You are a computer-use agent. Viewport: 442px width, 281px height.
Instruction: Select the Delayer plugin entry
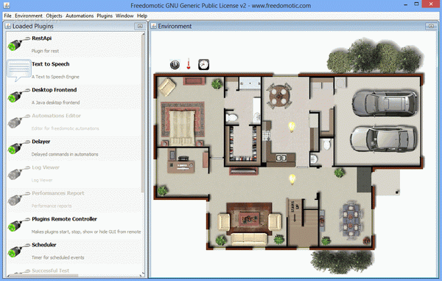pos(74,148)
